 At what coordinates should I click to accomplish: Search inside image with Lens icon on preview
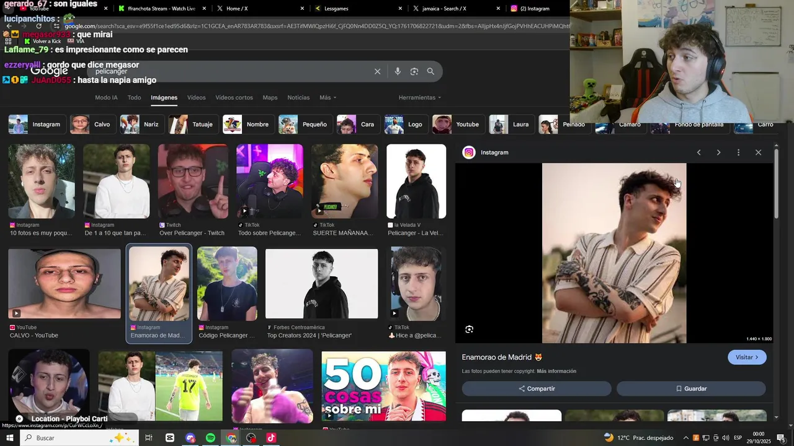click(x=469, y=330)
